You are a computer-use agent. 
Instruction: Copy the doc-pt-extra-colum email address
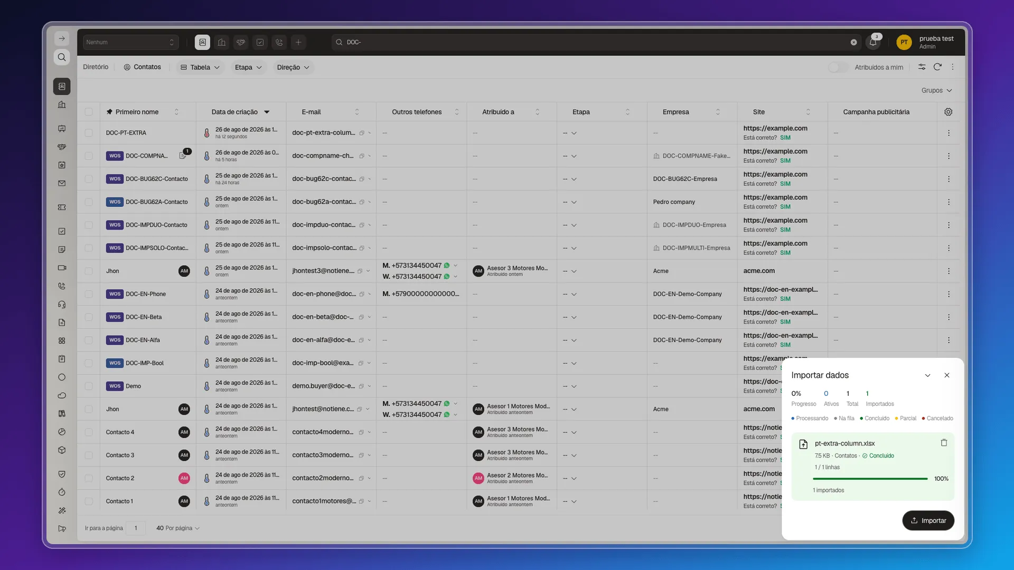362,133
